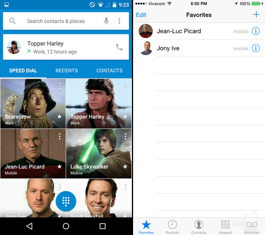265x235 pixels.
Task: Select the Keypad tab in iOS bar
Action: [225, 227]
